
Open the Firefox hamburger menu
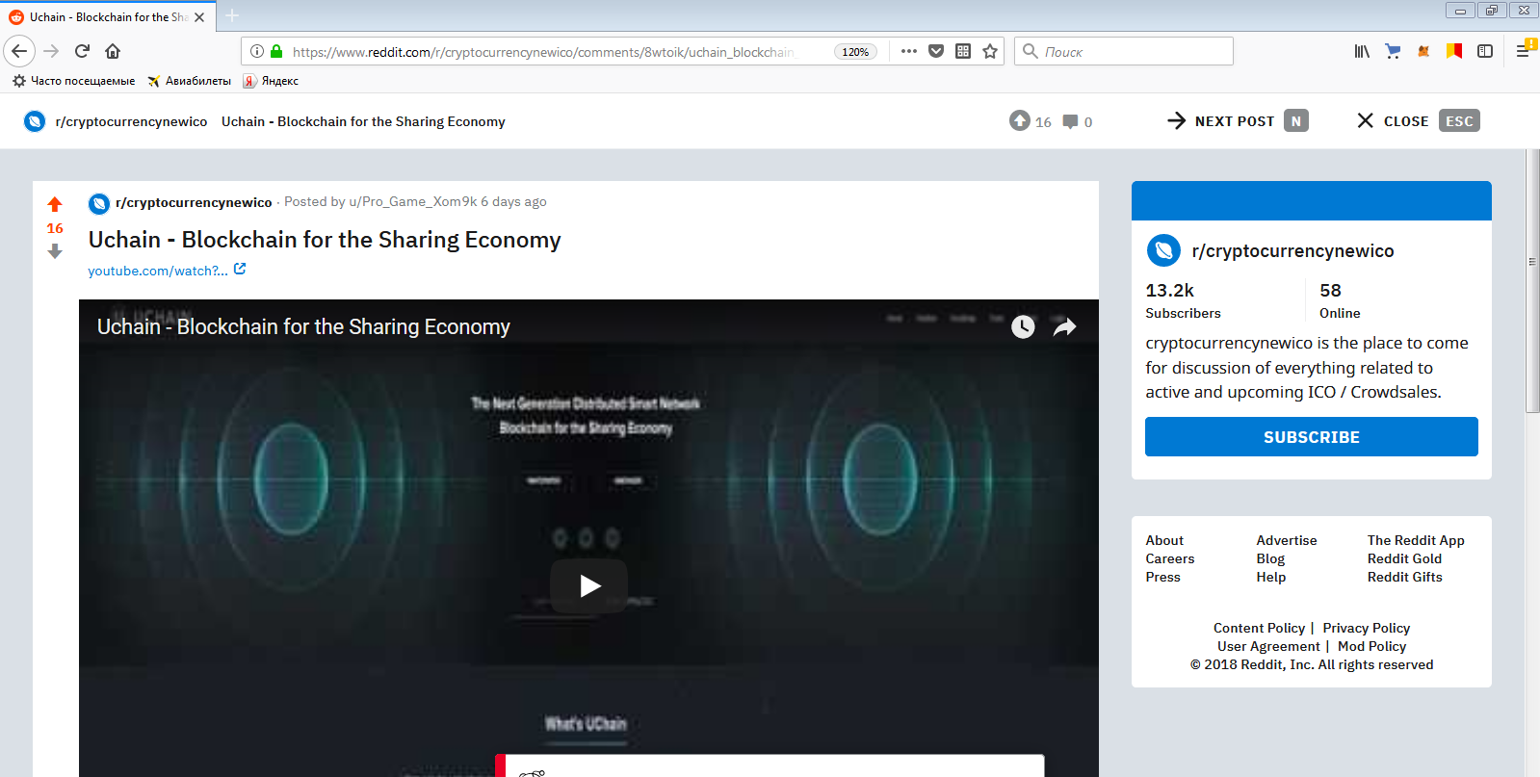pos(1523,51)
